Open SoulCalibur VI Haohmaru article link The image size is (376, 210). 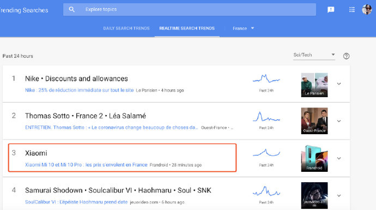pos(76,202)
